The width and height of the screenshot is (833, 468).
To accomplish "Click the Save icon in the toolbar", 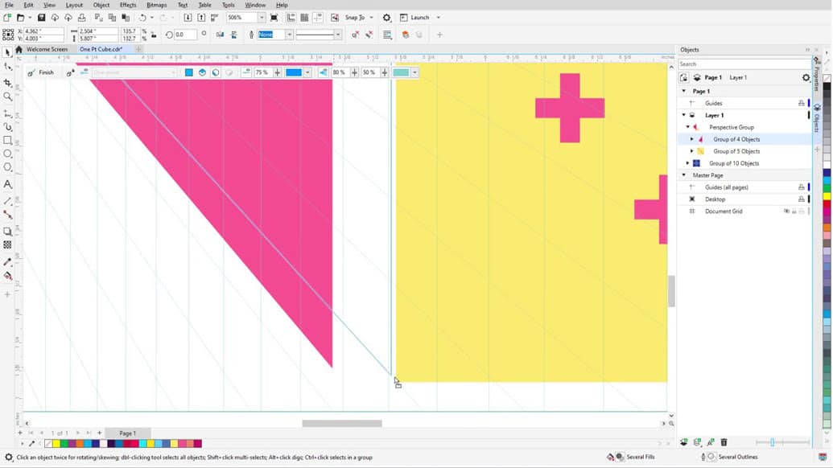I will [42, 18].
